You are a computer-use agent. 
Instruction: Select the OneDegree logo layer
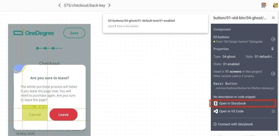point(34,33)
